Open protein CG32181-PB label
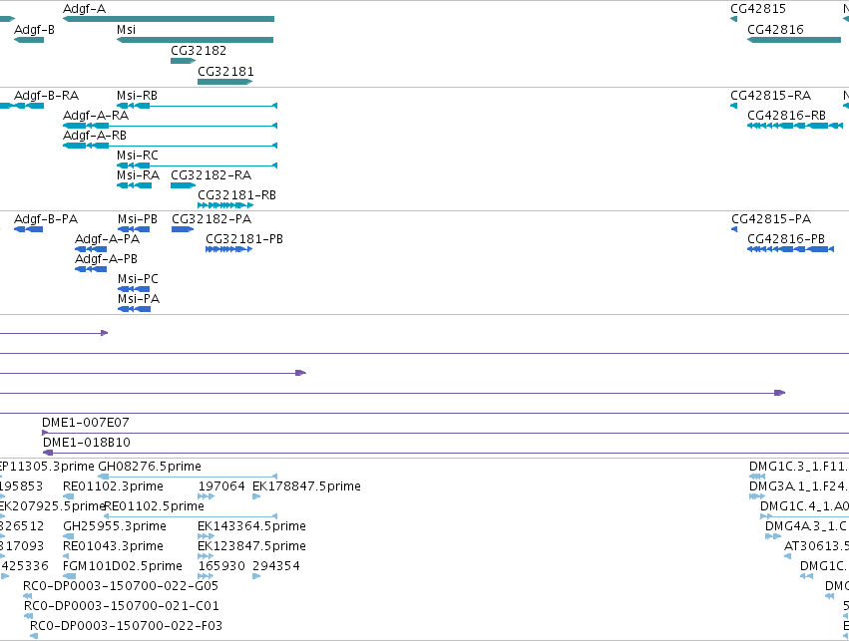 click(x=244, y=239)
